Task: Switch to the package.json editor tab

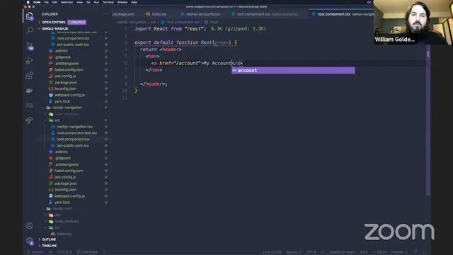Action: pyautogui.click(x=123, y=14)
